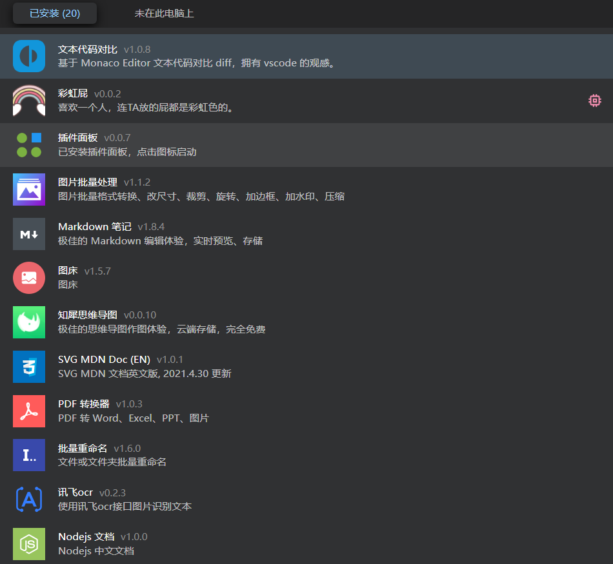The height and width of the screenshot is (564, 613).
Task: Click the 知犀思维导图 rhino icon
Action: [29, 322]
